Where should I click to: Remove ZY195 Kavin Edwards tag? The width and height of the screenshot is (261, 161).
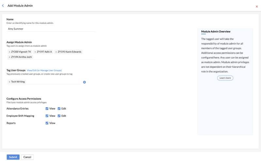pyautogui.click(x=56, y=52)
